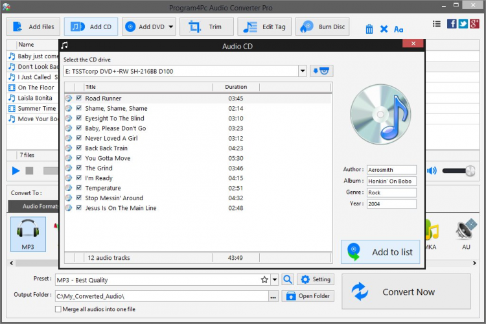
Task: Click the Open Folder button
Action: click(x=308, y=296)
